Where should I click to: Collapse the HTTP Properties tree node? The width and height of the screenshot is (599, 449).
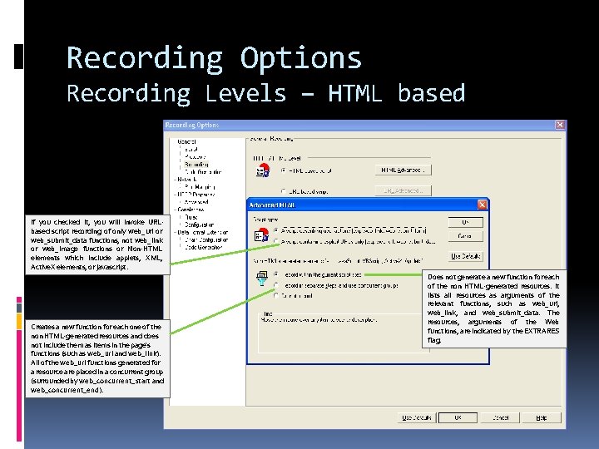[x=175, y=195]
